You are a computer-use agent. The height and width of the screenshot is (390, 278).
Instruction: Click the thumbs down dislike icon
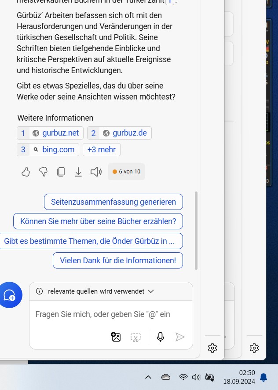click(43, 172)
